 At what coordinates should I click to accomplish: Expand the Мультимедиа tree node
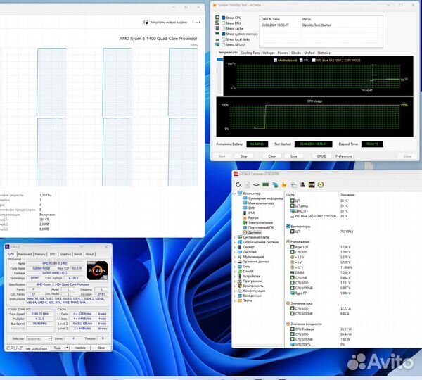pos(234,257)
